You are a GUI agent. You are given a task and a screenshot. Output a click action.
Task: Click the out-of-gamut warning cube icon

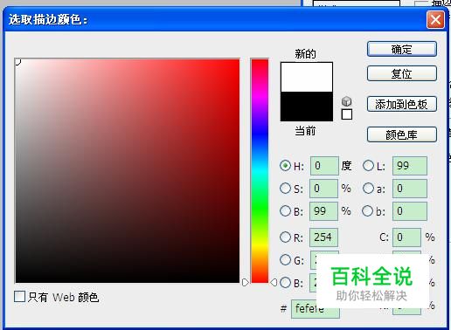click(x=346, y=101)
